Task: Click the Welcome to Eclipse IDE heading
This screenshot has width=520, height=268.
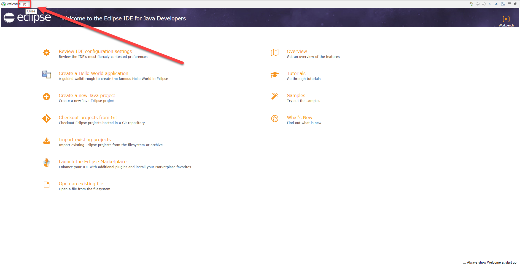Action: pos(124,18)
